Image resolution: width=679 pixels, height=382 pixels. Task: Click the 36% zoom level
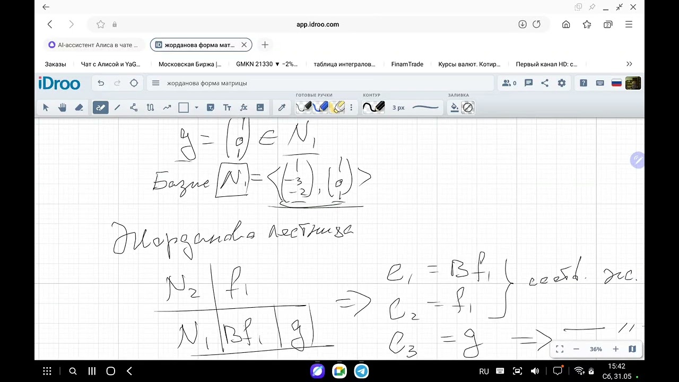(596, 349)
